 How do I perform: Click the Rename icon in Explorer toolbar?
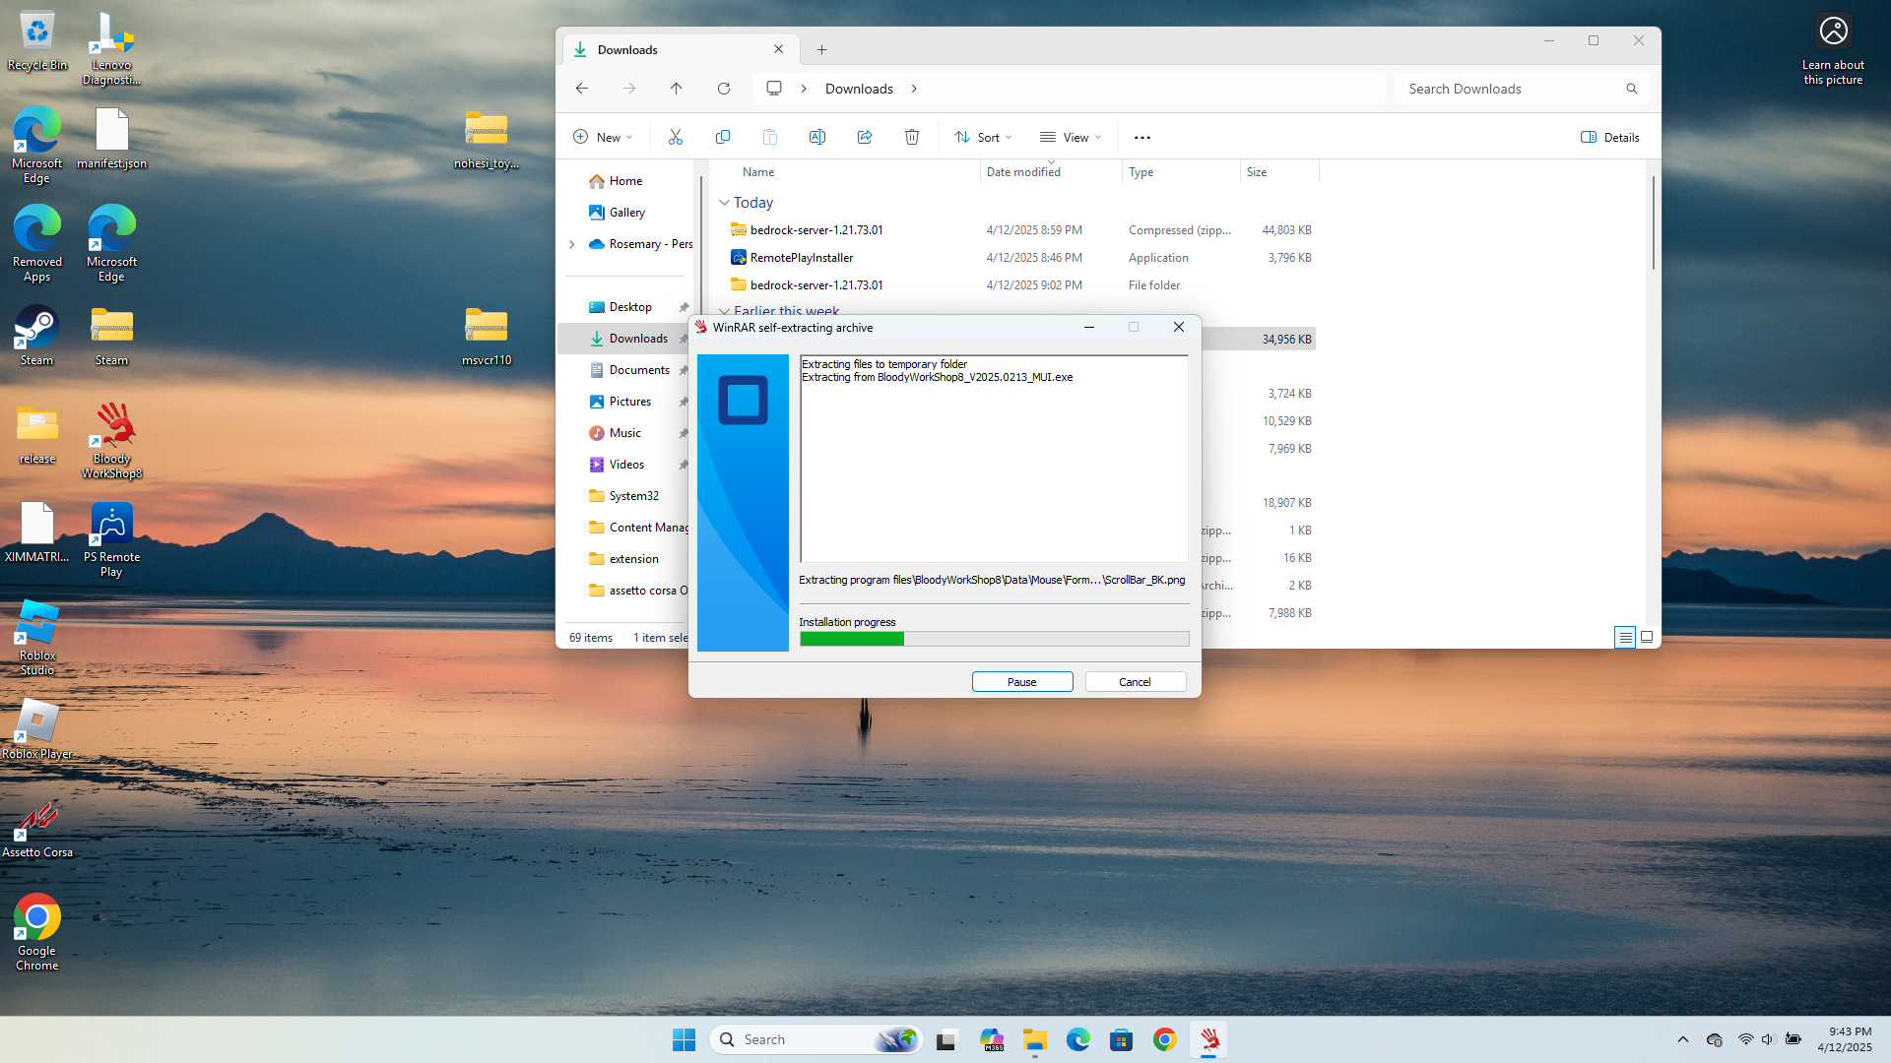coord(817,138)
